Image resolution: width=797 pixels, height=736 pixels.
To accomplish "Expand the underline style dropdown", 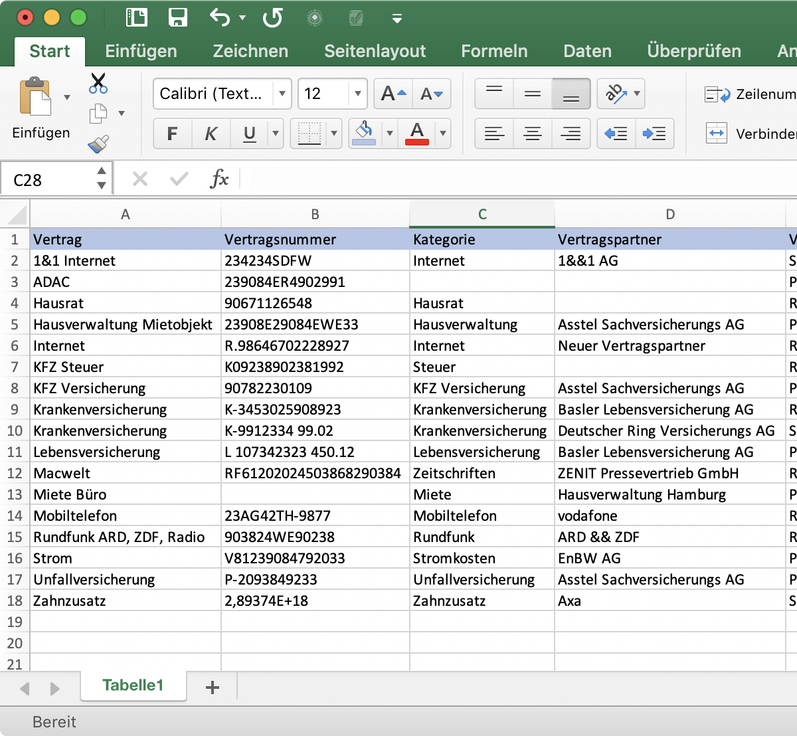I will (x=276, y=134).
